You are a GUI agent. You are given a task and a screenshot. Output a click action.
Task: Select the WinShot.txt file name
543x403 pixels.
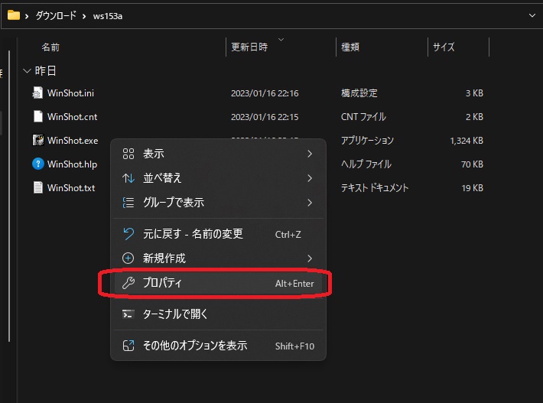click(71, 188)
